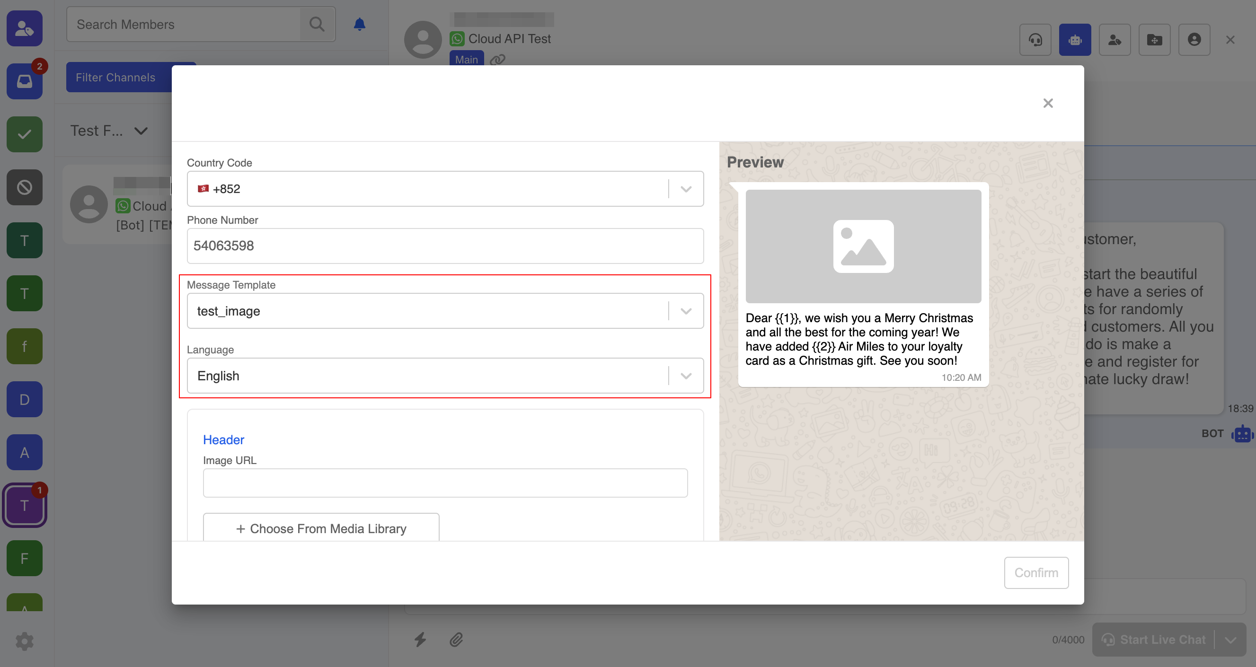Expand the Language dropdown
The height and width of the screenshot is (667, 1256).
tap(686, 376)
